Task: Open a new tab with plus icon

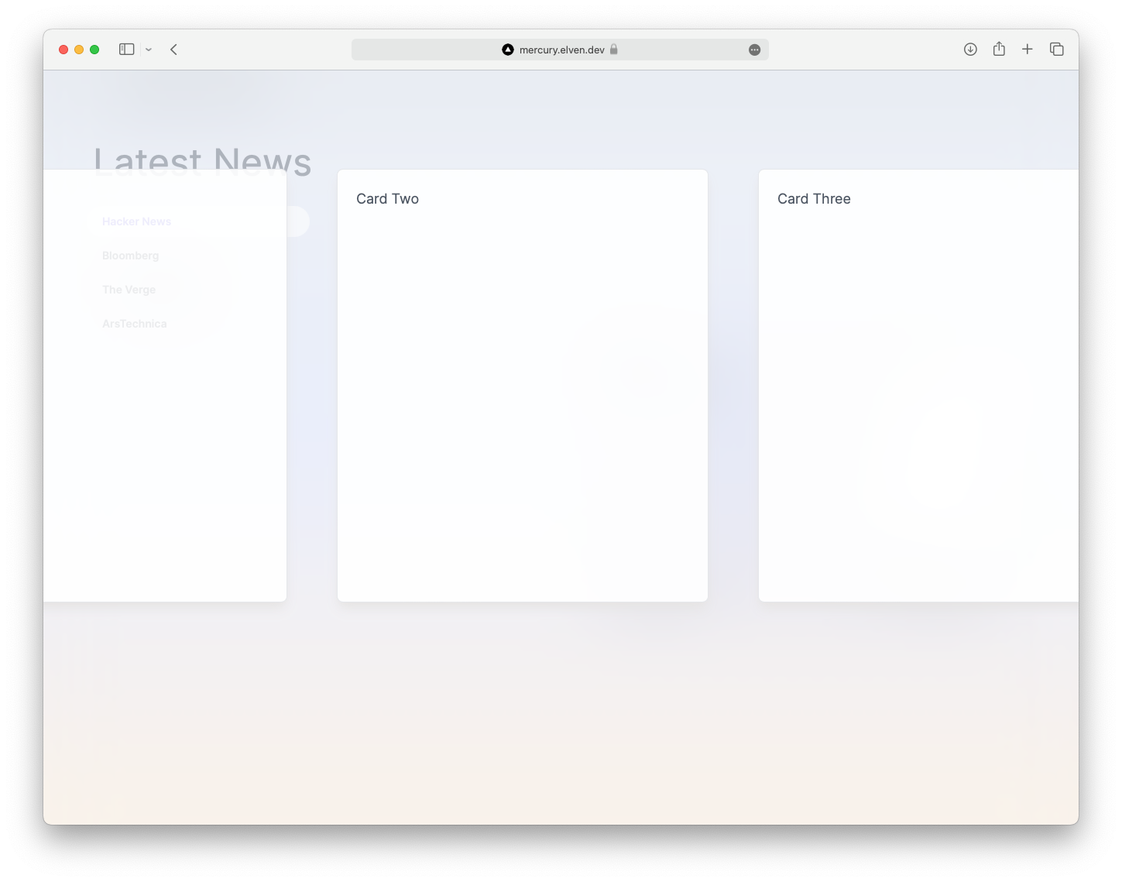Action: click(1028, 50)
